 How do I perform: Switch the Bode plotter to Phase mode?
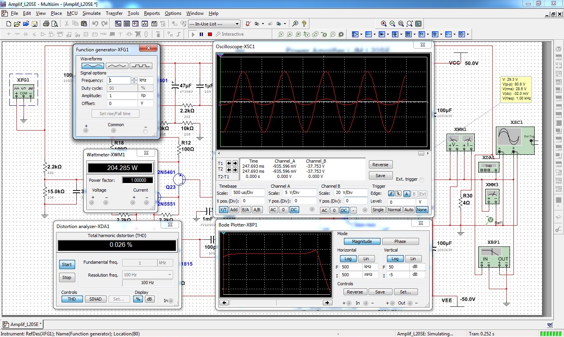tap(400, 241)
